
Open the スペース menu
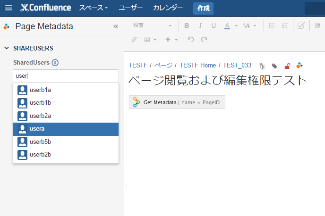[x=93, y=8]
